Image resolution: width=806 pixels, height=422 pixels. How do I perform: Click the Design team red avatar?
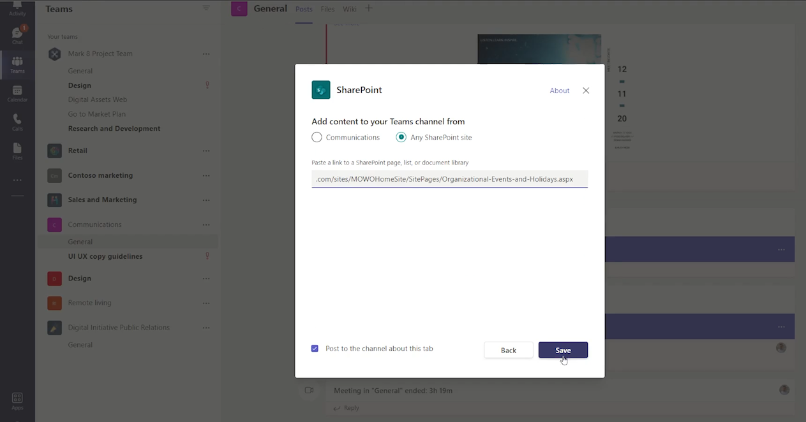pyautogui.click(x=55, y=279)
